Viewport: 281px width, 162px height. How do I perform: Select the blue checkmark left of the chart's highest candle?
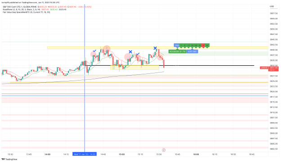point(94,51)
